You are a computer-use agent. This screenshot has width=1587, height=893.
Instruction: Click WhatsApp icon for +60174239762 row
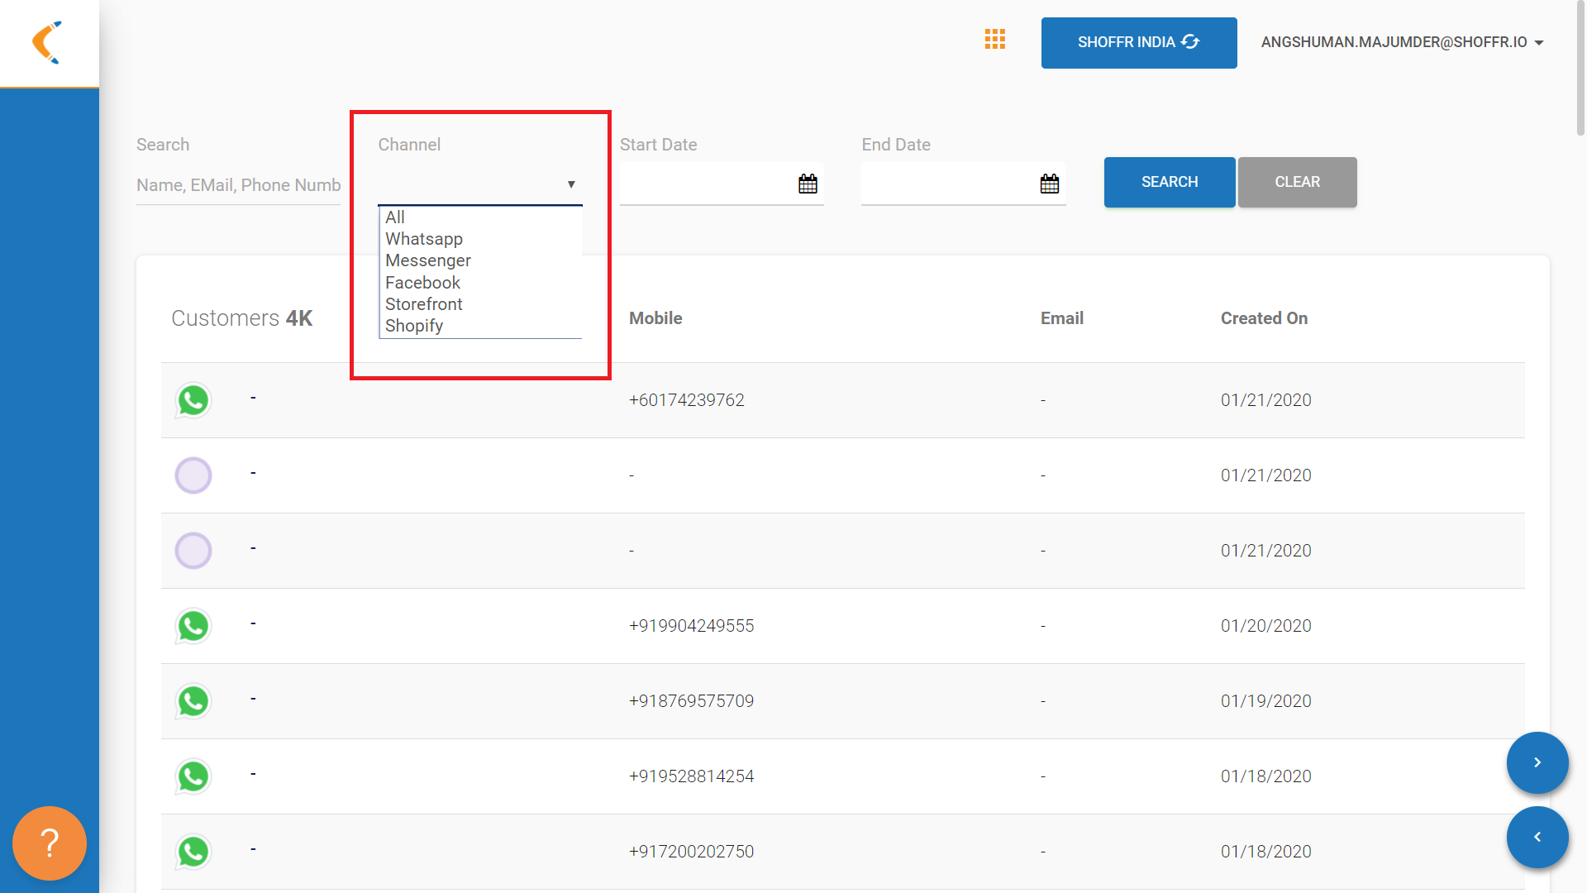[193, 400]
